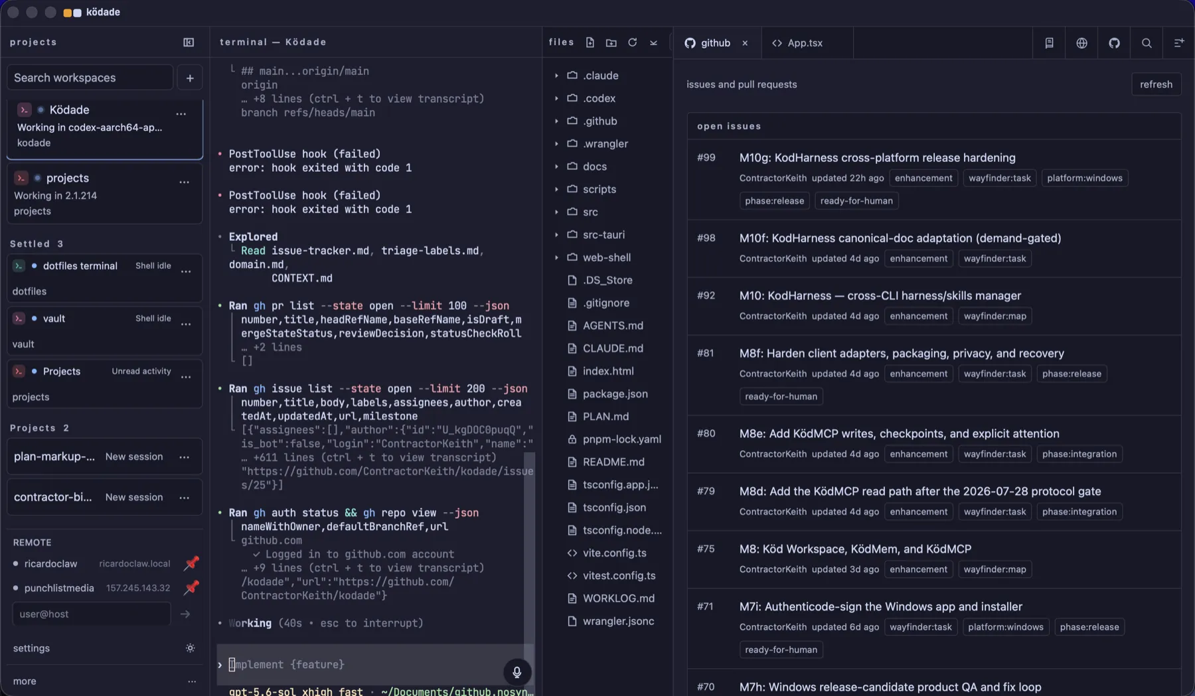Create new folder in files panel
1195x696 pixels.
pos(611,42)
